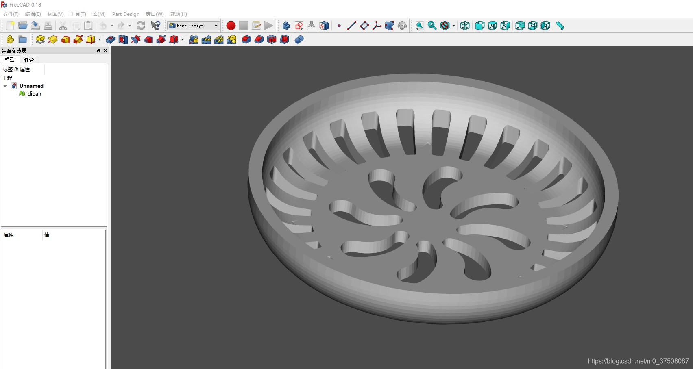
Task: Expand the Draw style dropdown arrow
Action: pos(453,26)
